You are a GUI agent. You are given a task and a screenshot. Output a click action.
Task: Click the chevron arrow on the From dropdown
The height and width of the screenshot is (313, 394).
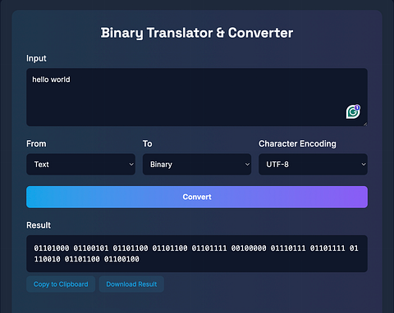click(131, 165)
